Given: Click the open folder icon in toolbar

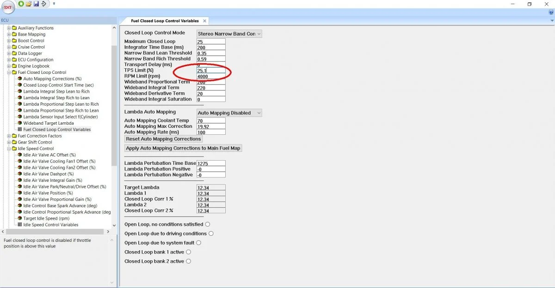Looking at the screenshot, I should pyautogui.click(x=29, y=4).
